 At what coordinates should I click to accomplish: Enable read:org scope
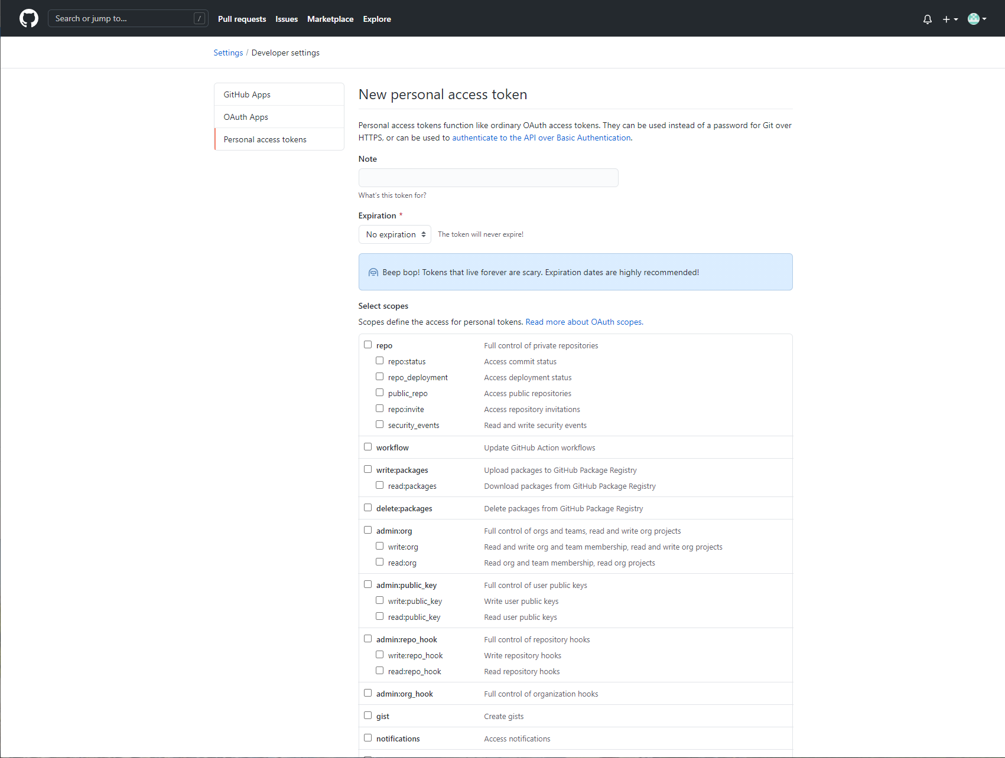[380, 562]
